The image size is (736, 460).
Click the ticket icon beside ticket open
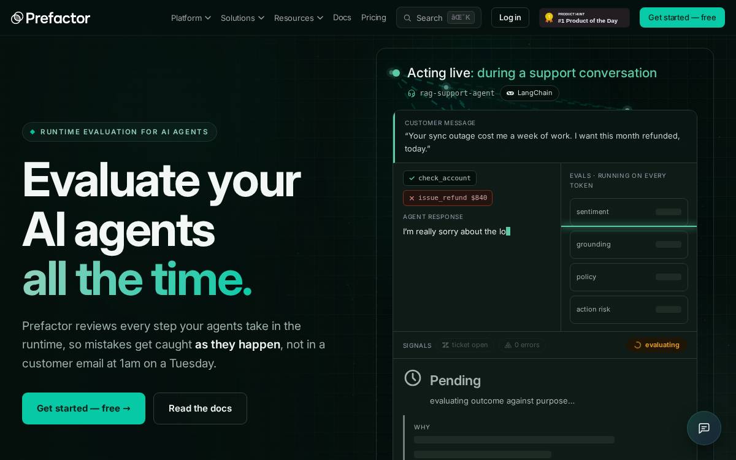(x=446, y=345)
